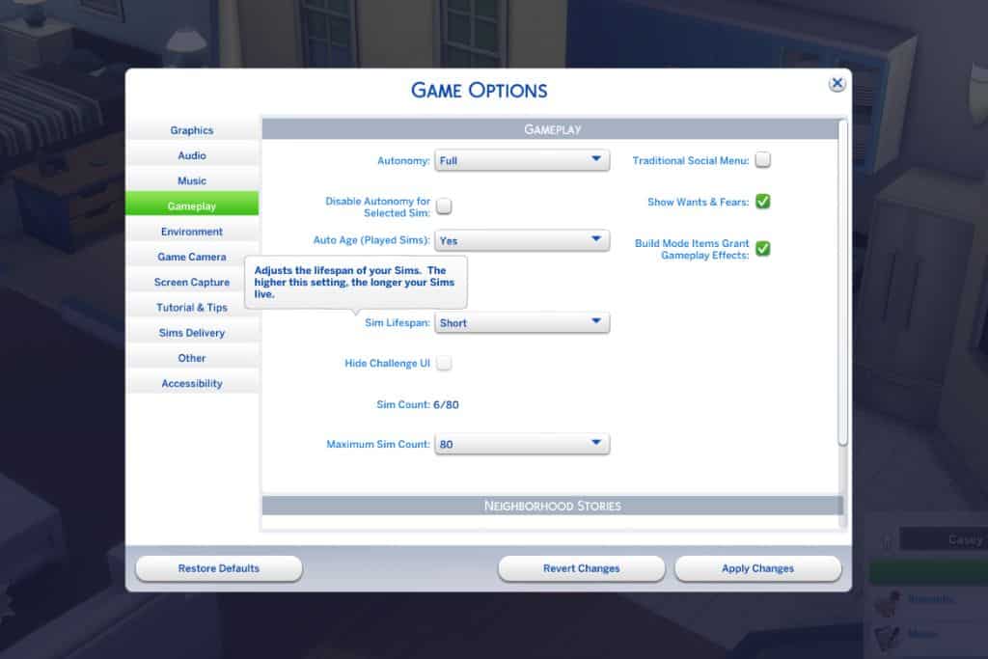This screenshot has height=659, width=988.
Task: Enable Traditional Social Menu checkbox
Action: [762, 160]
